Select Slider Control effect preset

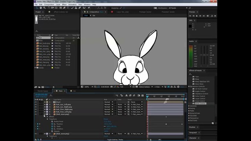click(200, 103)
